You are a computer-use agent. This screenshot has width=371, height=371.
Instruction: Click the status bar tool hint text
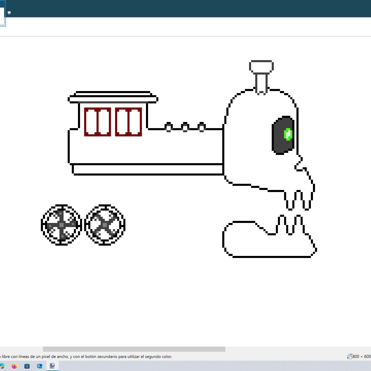click(x=86, y=357)
